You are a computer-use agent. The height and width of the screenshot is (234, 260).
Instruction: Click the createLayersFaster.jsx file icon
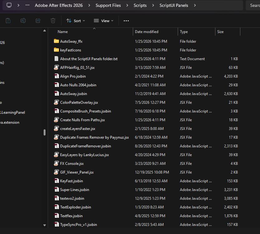[x=56, y=128]
